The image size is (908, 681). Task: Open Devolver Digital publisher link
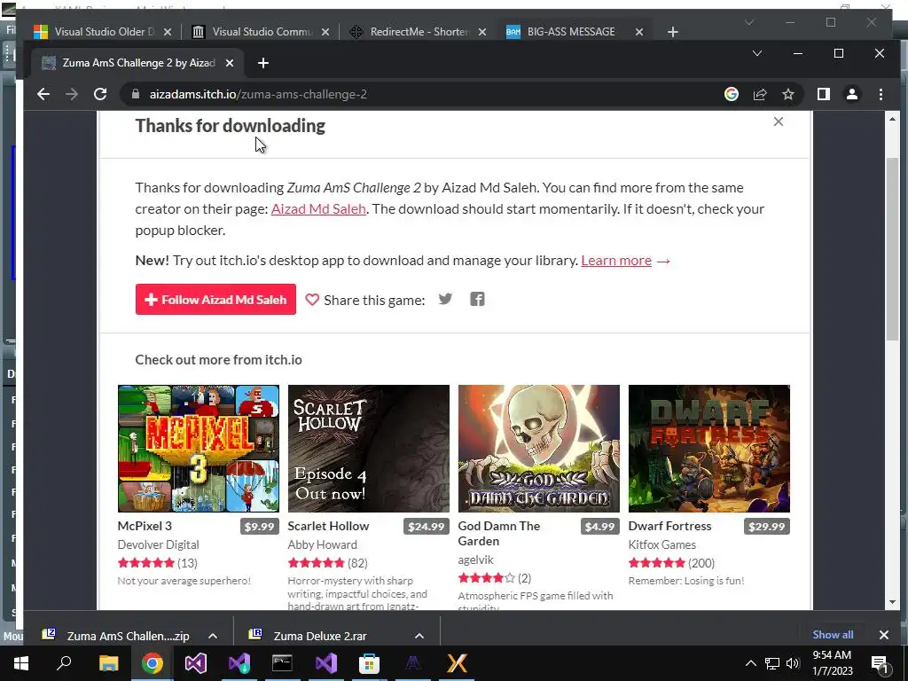tap(158, 545)
